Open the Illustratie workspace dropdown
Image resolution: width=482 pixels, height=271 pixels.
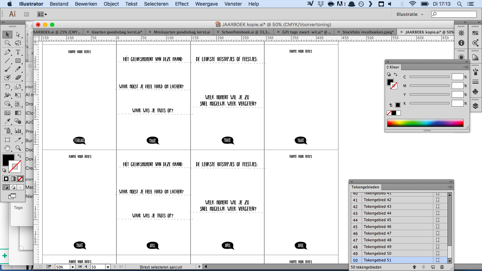coord(410,14)
